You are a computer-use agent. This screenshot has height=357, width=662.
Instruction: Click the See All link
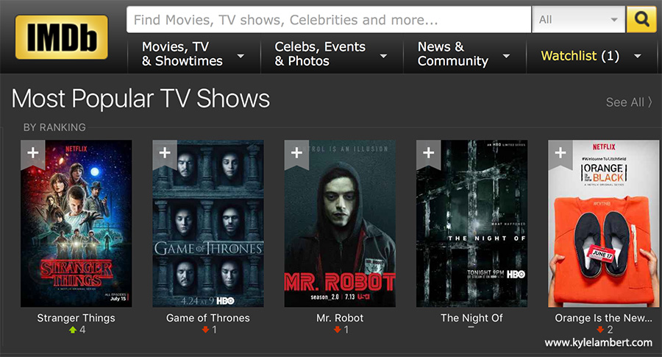pos(629,102)
